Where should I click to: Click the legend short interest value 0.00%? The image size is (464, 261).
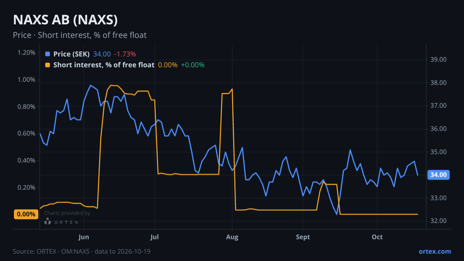167,65
